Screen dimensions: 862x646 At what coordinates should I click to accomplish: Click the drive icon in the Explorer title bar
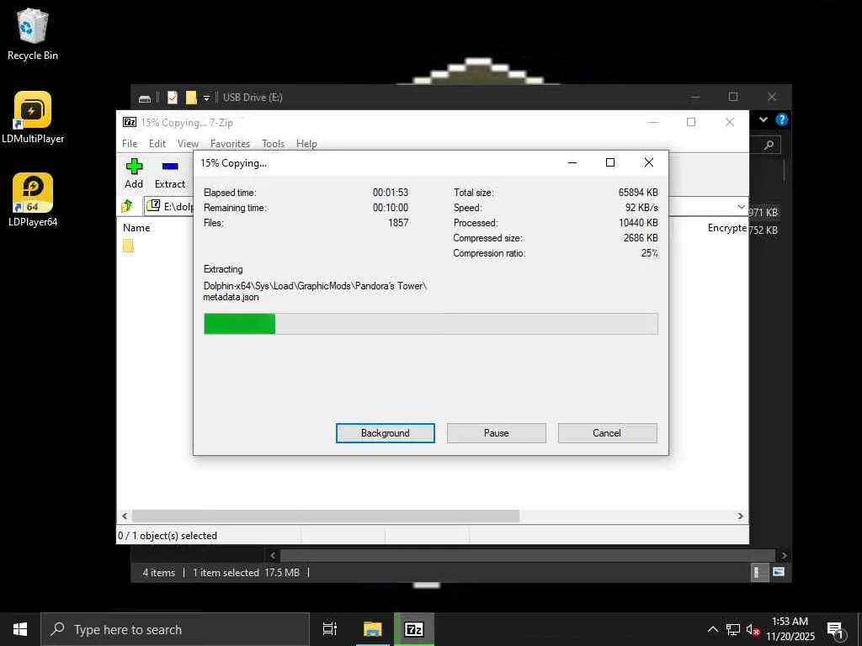(145, 98)
